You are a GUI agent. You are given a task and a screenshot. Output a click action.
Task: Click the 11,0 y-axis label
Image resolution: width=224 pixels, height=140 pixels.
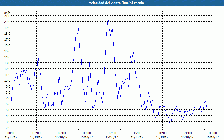[7, 74]
